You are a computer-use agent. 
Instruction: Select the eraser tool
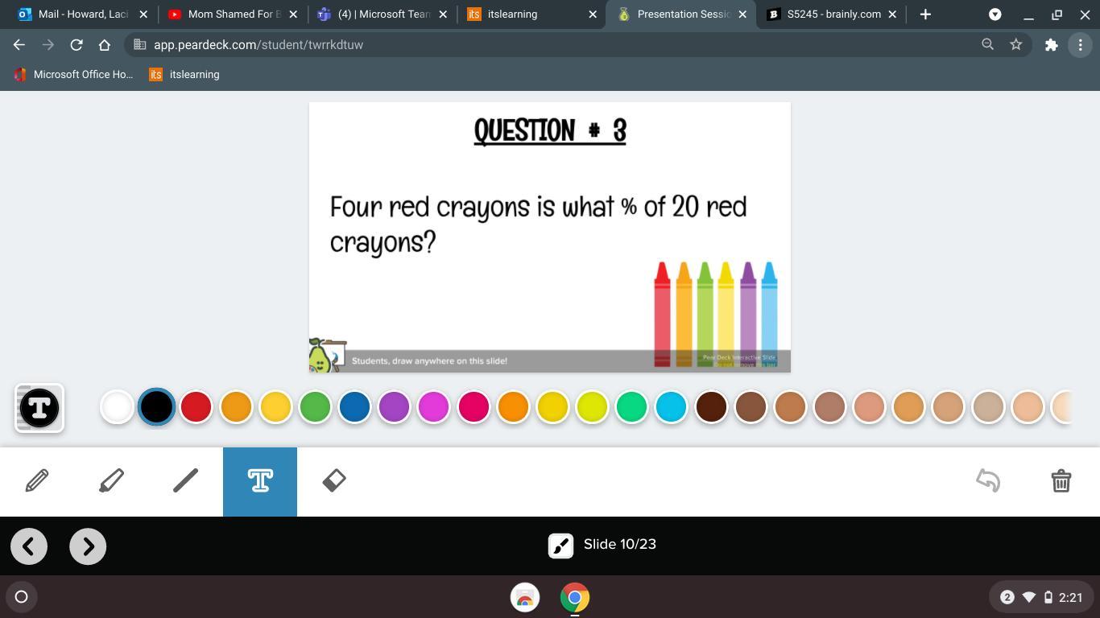[334, 481]
